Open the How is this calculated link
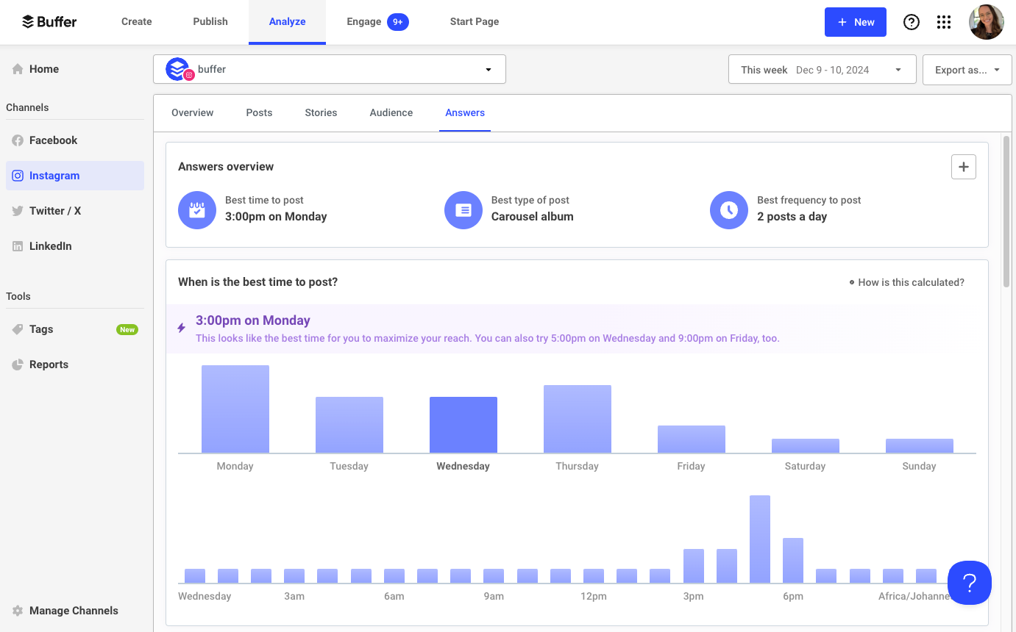This screenshot has height=632, width=1016. click(x=911, y=282)
